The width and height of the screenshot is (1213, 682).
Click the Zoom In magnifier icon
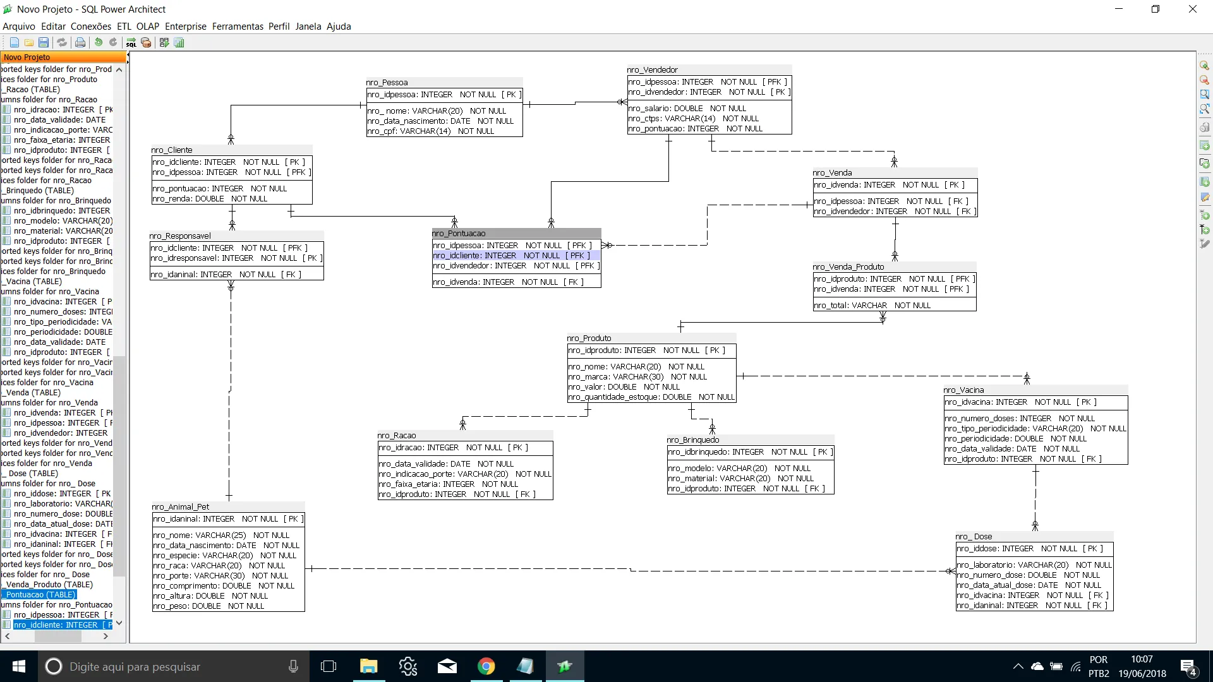(1204, 66)
